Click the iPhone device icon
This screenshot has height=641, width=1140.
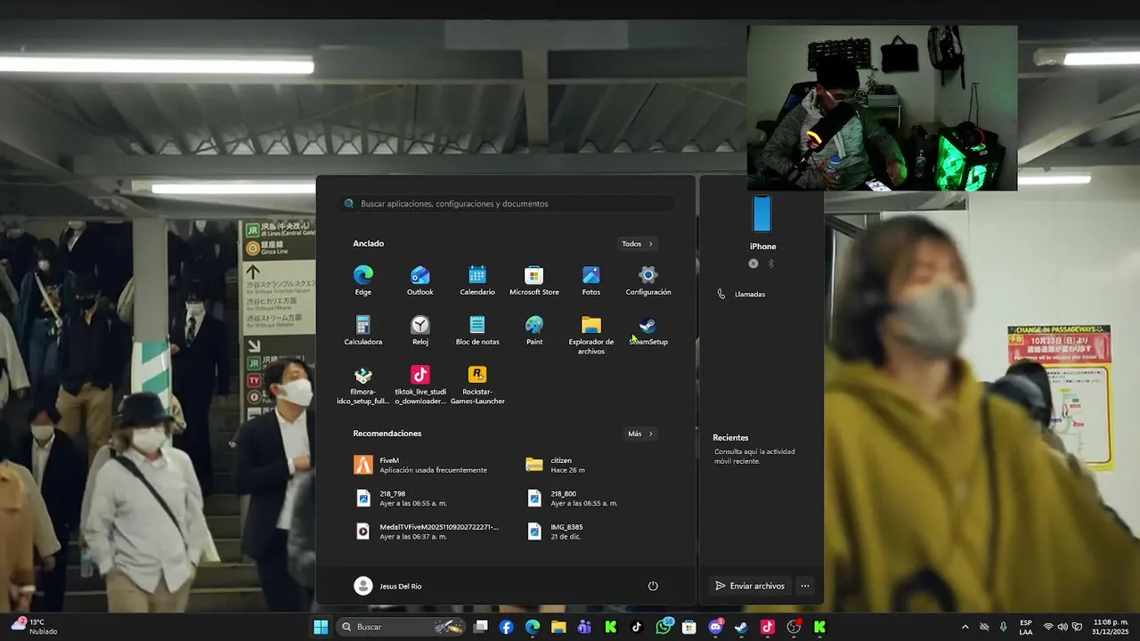(762, 214)
